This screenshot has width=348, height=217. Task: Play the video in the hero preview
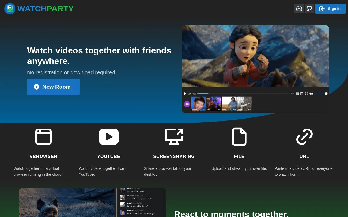[x=185, y=94]
